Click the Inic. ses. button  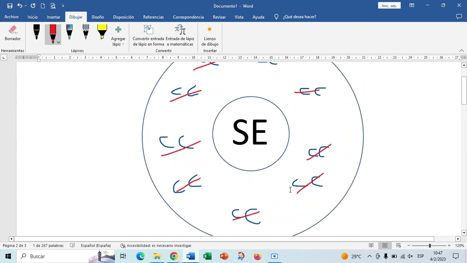pos(389,6)
